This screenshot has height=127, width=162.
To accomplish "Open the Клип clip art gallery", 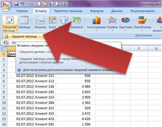I will tap(52, 23).
